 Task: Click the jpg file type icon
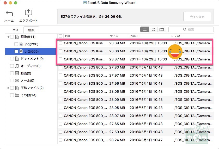21,44
